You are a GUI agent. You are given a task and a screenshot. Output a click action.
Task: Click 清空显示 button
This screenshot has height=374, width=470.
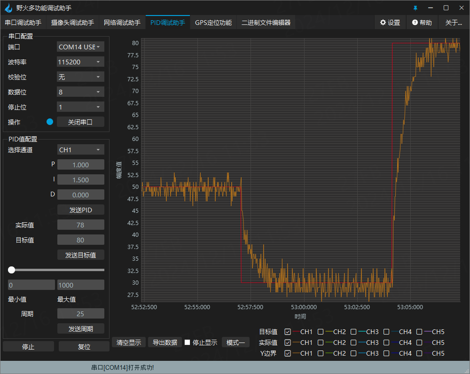tap(129, 342)
